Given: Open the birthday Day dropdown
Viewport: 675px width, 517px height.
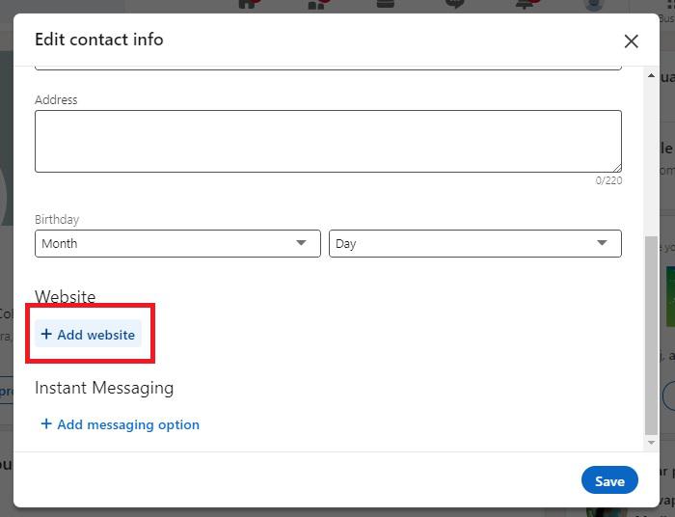Looking at the screenshot, I should (x=474, y=244).
